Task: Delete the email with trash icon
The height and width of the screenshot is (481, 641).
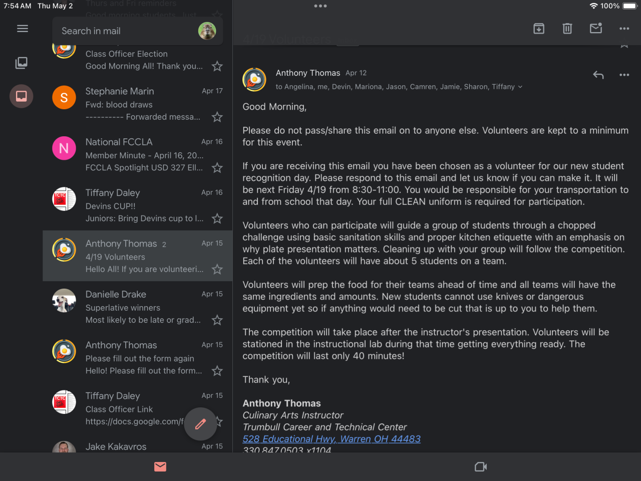Action: tap(567, 29)
